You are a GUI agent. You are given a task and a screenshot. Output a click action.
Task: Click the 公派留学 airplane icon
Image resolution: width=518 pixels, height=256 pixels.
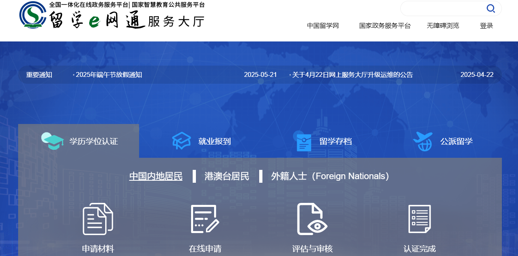click(x=423, y=140)
